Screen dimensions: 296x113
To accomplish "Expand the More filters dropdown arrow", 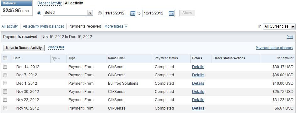I will click(x=126, y=26).
